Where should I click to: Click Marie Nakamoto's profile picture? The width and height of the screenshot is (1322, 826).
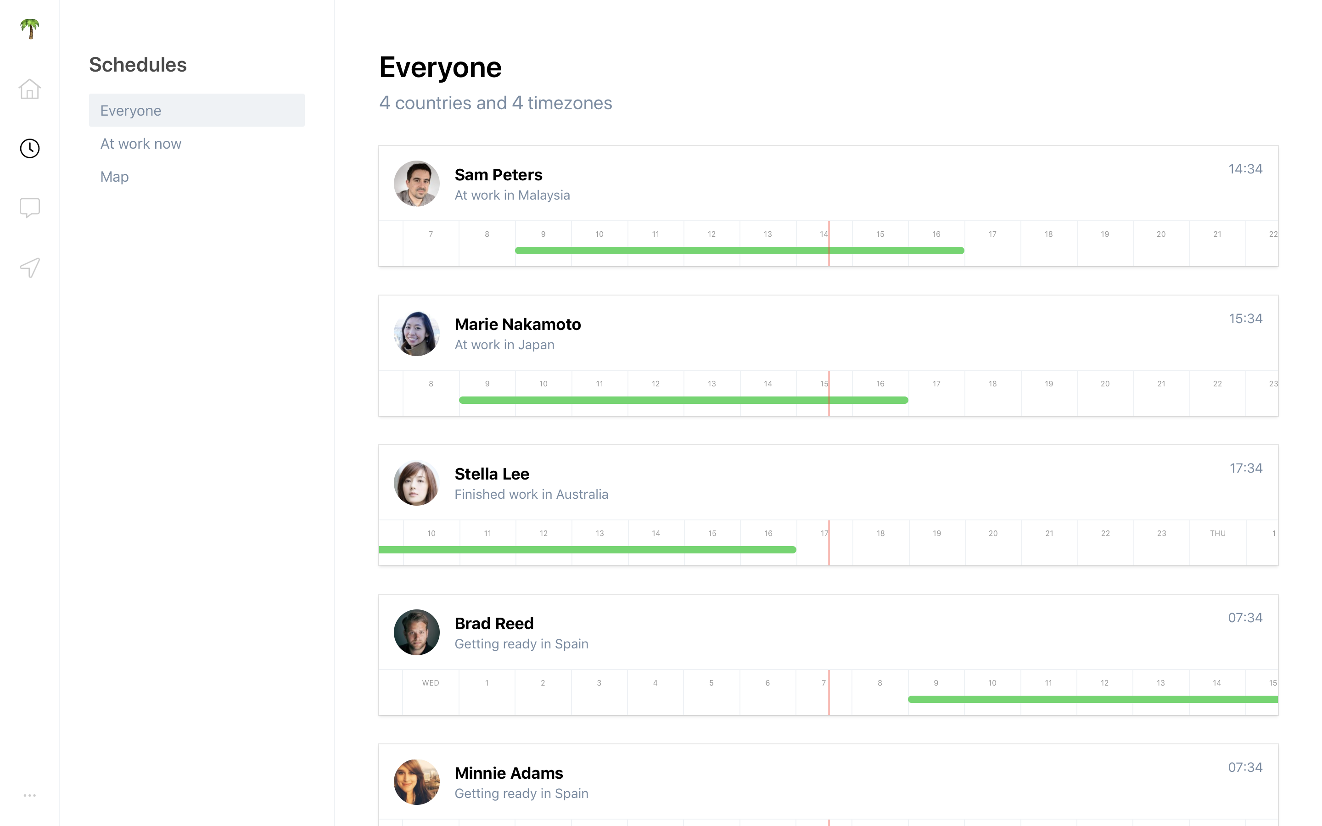(416, 333)
